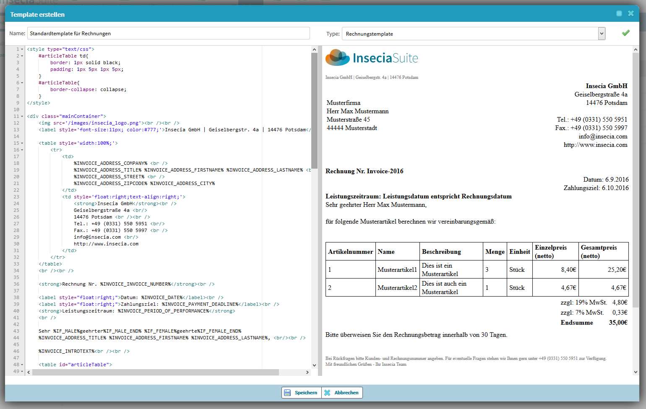Viewport: 646px width, 409px height.
Task: Click the code editor vertical scrollbar thumb
Action: [315, 111]
